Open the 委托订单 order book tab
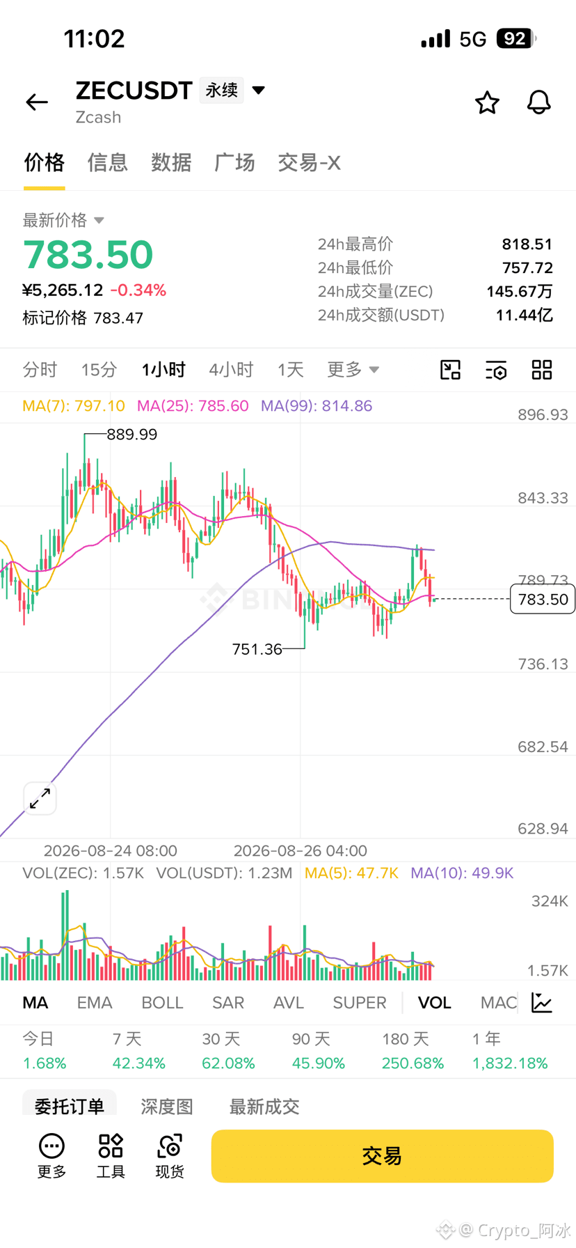 coord(70,1106)
